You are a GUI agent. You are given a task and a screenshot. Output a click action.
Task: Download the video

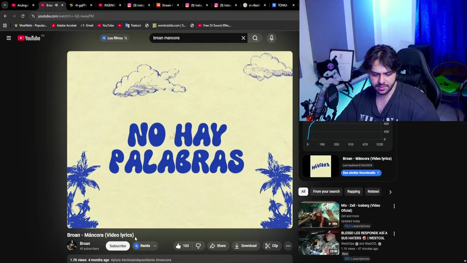coord(246,246)
